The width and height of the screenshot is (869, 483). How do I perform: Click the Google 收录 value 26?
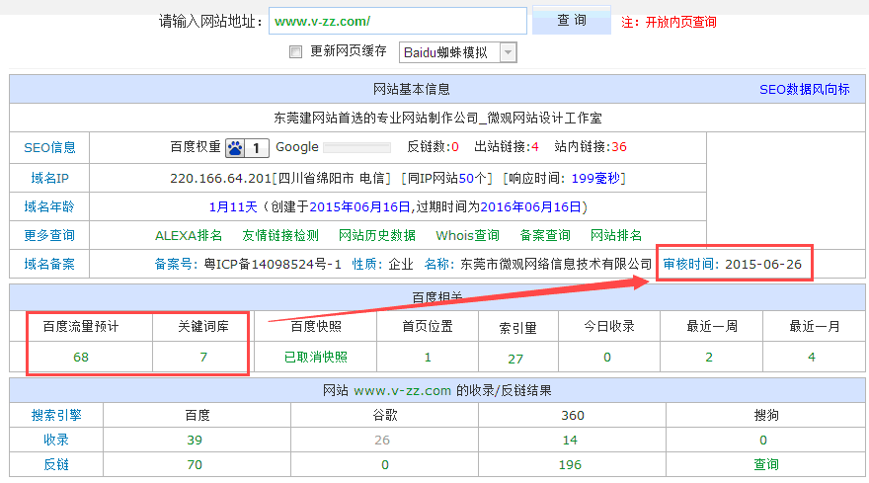[x=382, y=441]
